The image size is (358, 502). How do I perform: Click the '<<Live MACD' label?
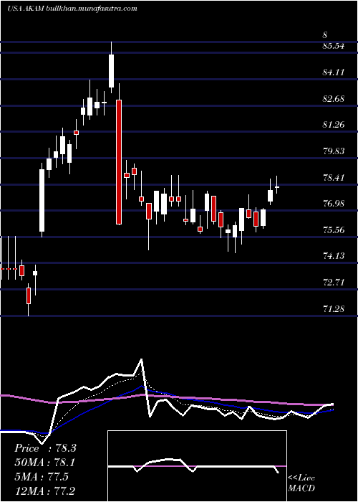click(x=301, y=483)
